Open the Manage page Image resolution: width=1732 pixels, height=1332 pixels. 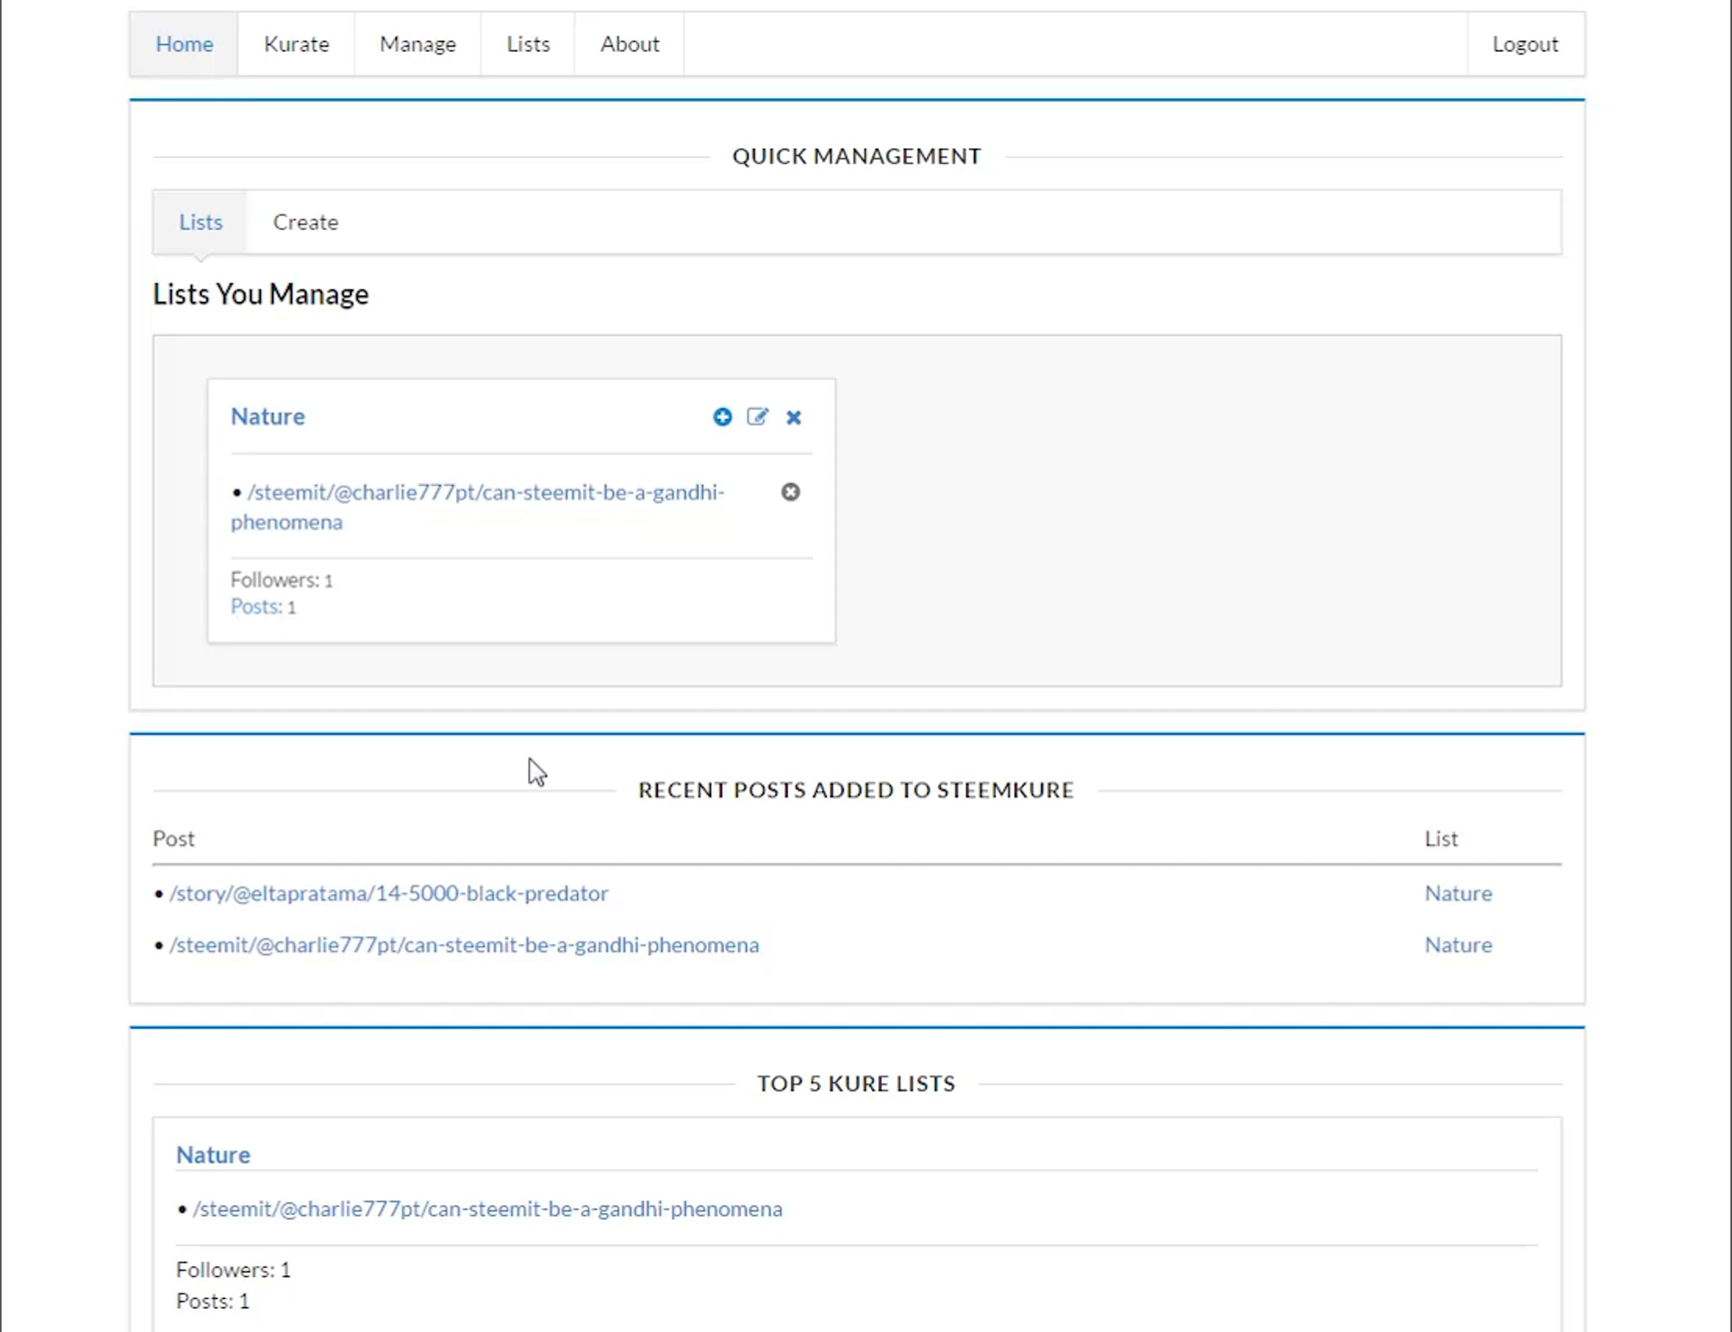point(418,45)
